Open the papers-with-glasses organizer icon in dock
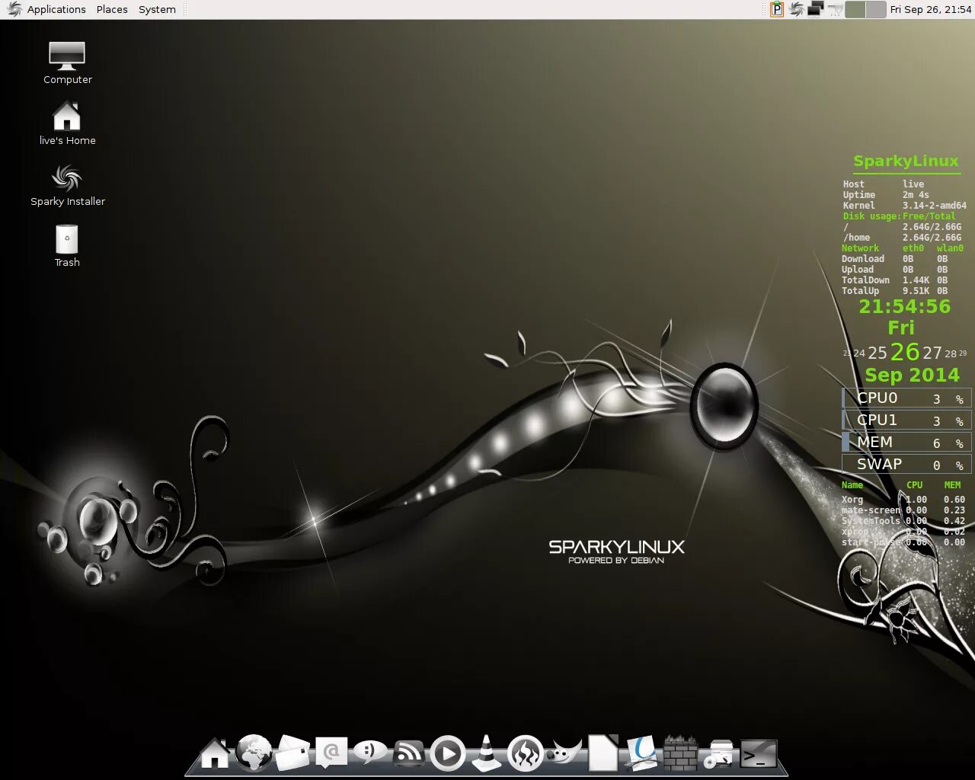Screen dimensions: 975x780 click(641, 753)
